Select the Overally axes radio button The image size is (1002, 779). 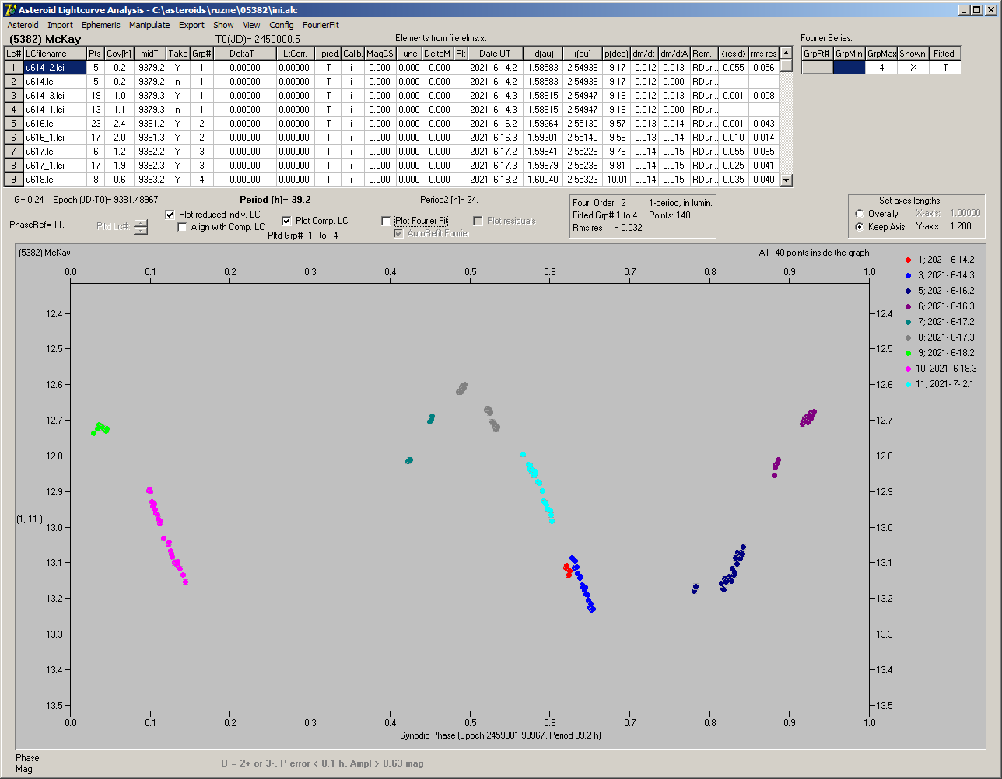coord(860,214)
